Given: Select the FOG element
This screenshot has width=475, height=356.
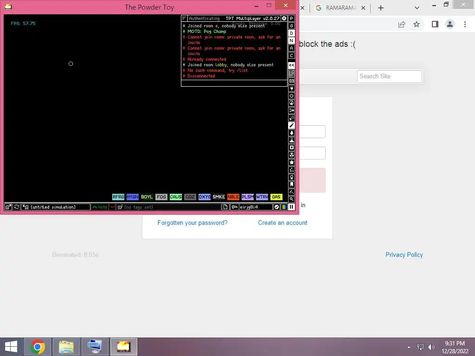Looking at the screenshot, I should (x=161, y=197).
